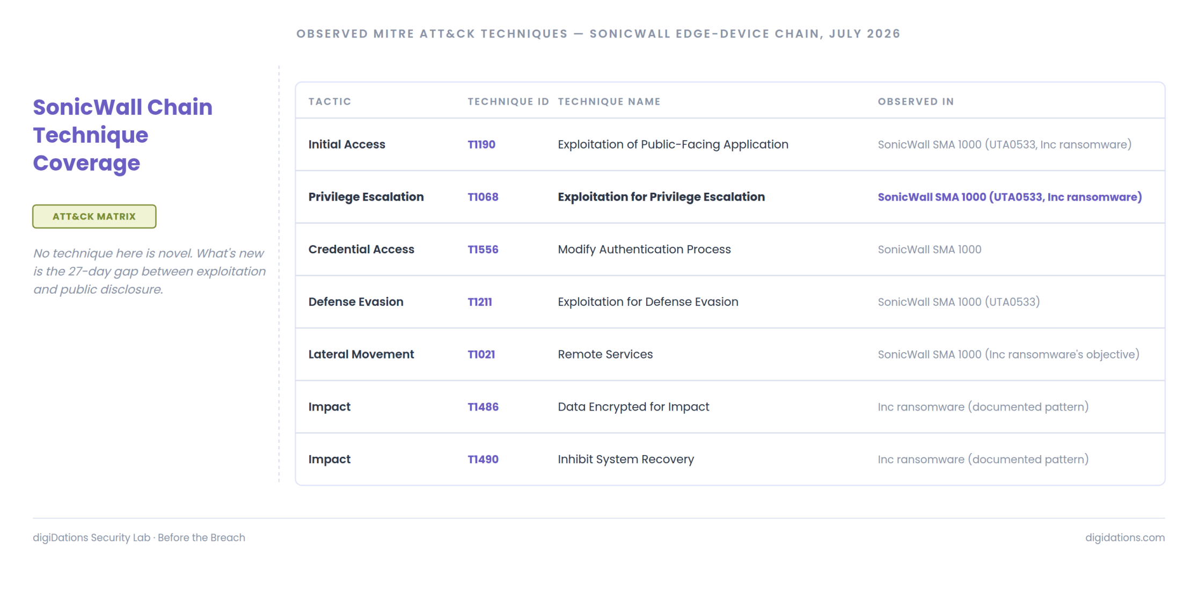The image size is (1198, 592).
Task: Open the digidations.com footer link
Action: (x=1125, y=538)
